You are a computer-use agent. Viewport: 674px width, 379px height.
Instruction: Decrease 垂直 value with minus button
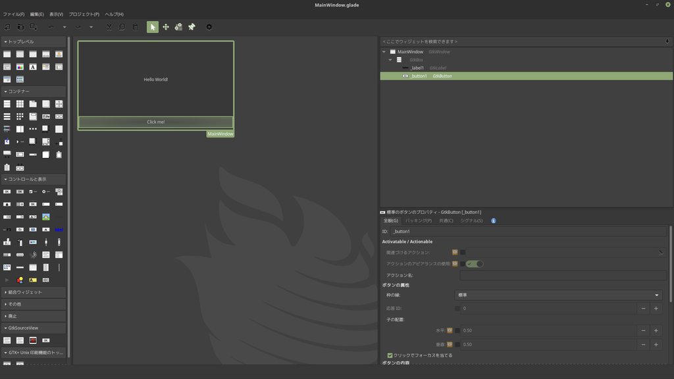644,345
